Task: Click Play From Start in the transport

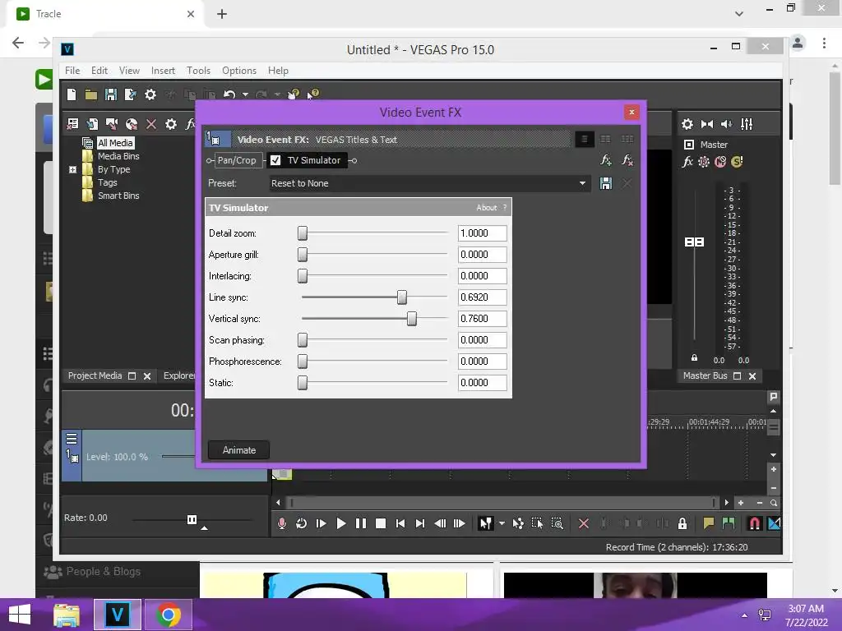Action: [322, 523]
